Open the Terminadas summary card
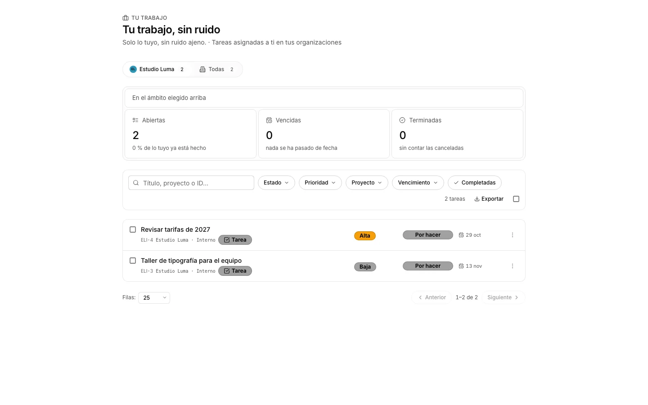The image size is (648, 405). (x=457, y=134)
